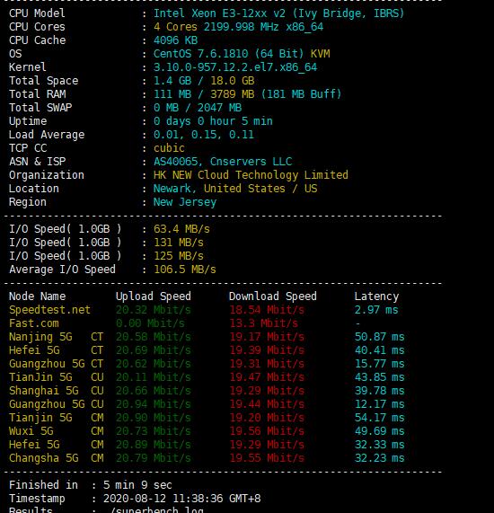Click the Fast.com node row
Image resolution: width=494 pixels, height=513 pixels.
(207, 323)
